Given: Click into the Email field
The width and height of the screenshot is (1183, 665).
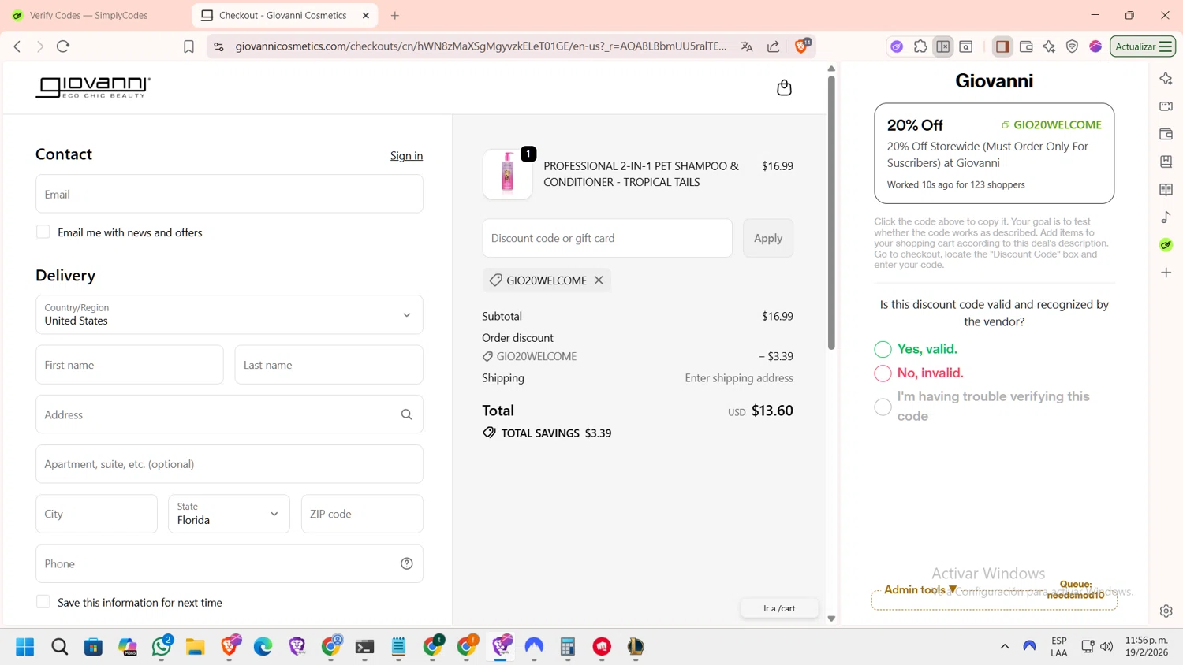Looking at the screenshot, I should (x=230, y=194).
